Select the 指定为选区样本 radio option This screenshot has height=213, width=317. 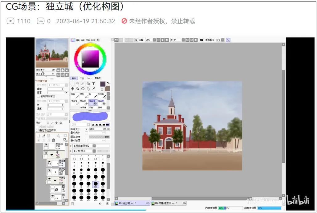coord(37,130)
